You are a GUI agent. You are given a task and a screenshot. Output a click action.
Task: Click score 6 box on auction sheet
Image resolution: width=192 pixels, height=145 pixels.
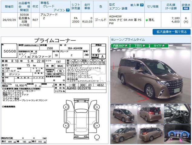pos(98,50)
